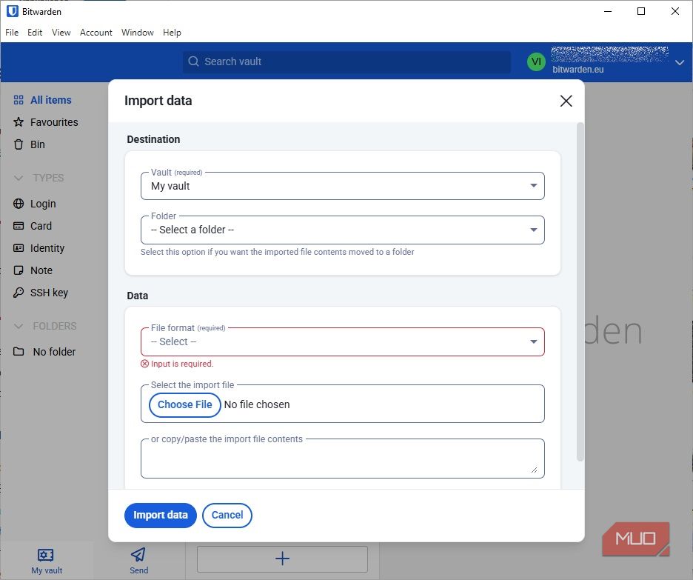Open the Folder selection dropdown
Screen dimensions: 693x580
pyautogui.click(x=343, y=230)
